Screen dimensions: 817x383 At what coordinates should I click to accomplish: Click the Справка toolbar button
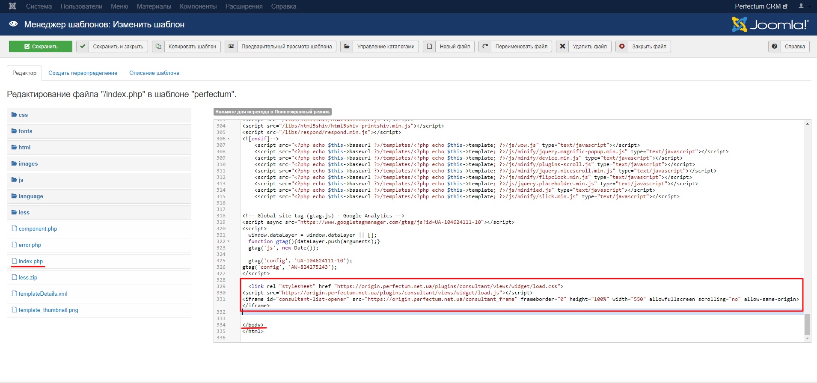tap(789, 46)
